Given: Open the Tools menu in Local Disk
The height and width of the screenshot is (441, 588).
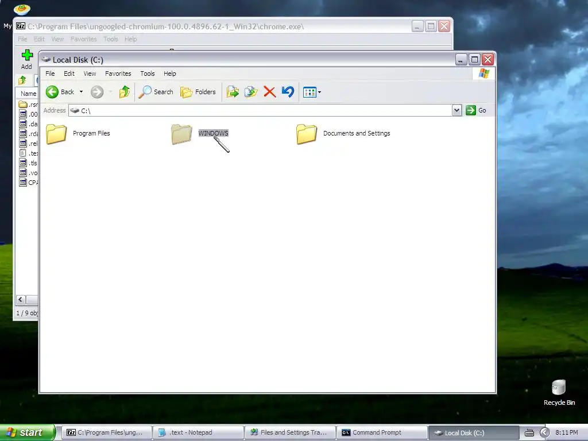Looking at the screenshot, I should tap(148, 73).
